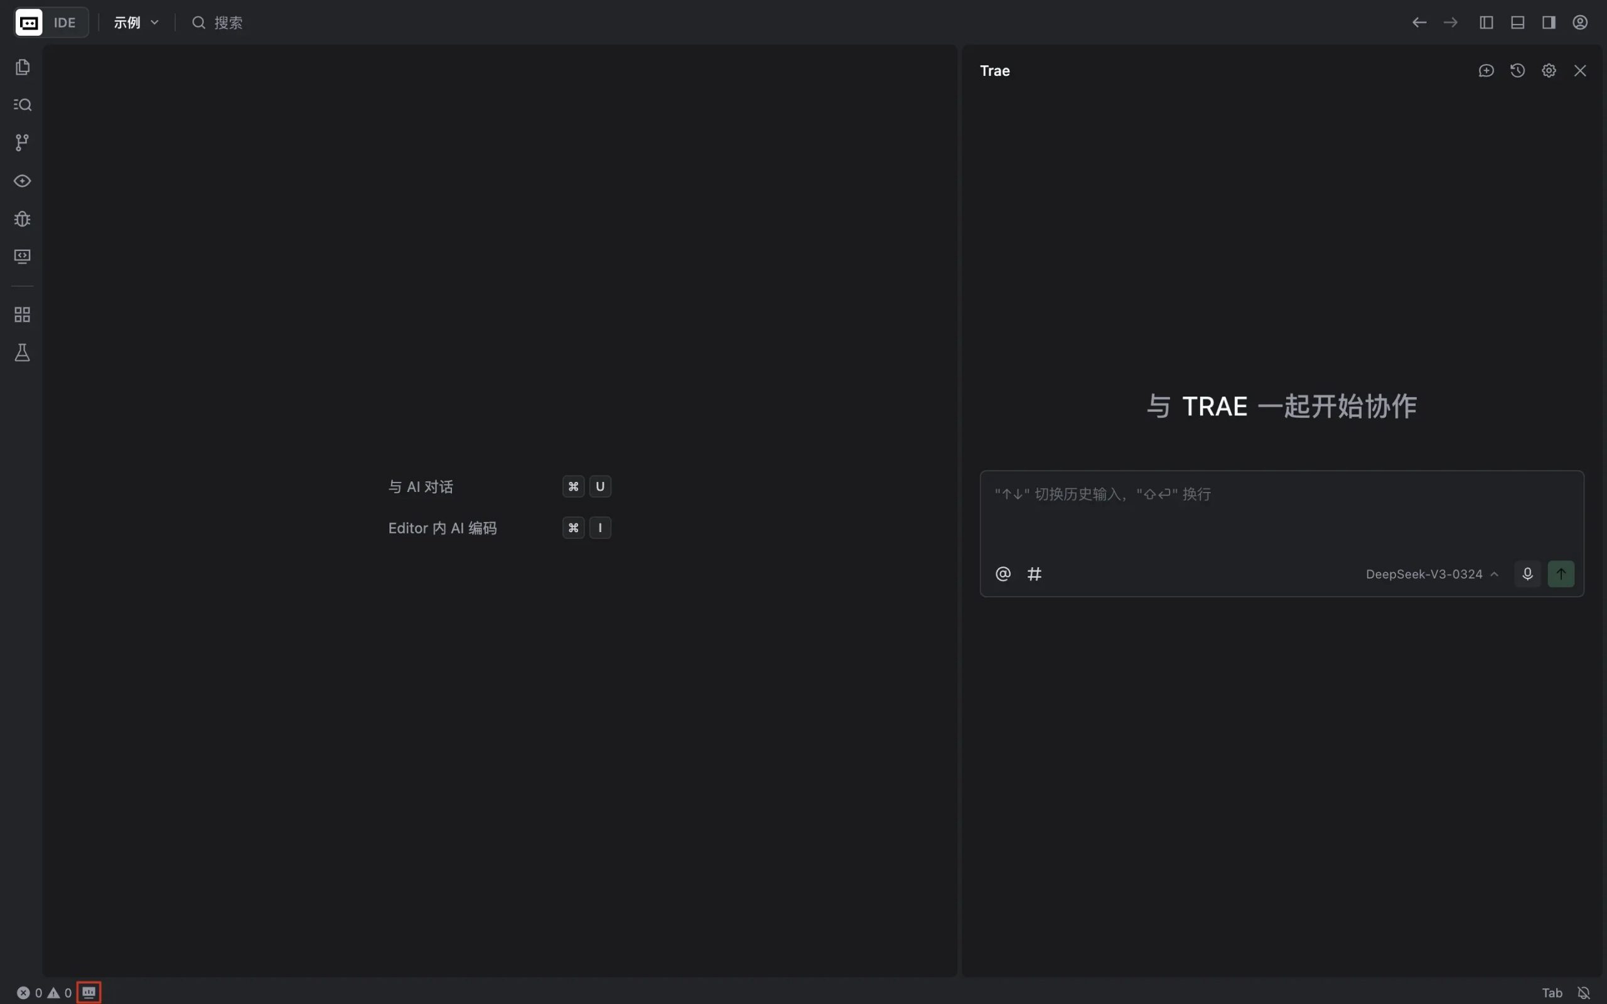Open the remote monitor icon view
Image resolution: width=1607 pixels, height=1004 pixels.
pyautogui.click(x=23, y=256)
